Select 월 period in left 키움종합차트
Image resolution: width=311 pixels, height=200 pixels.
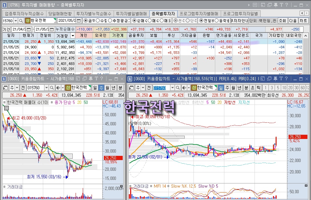107,88
